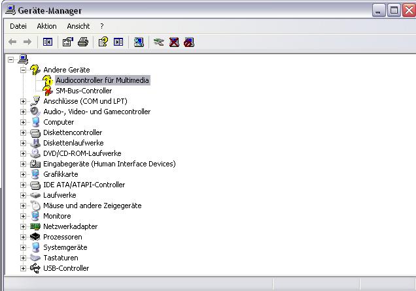The image size is (416, 291).
Task: Expand the Eingabegeräte category
Action: [23, 164]
